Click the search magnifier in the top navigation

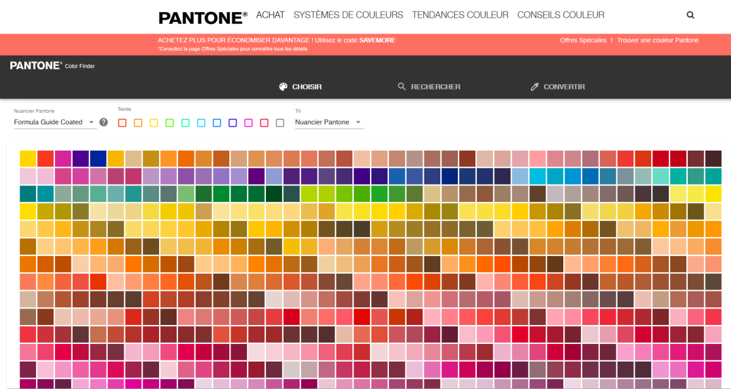(690, 15)
